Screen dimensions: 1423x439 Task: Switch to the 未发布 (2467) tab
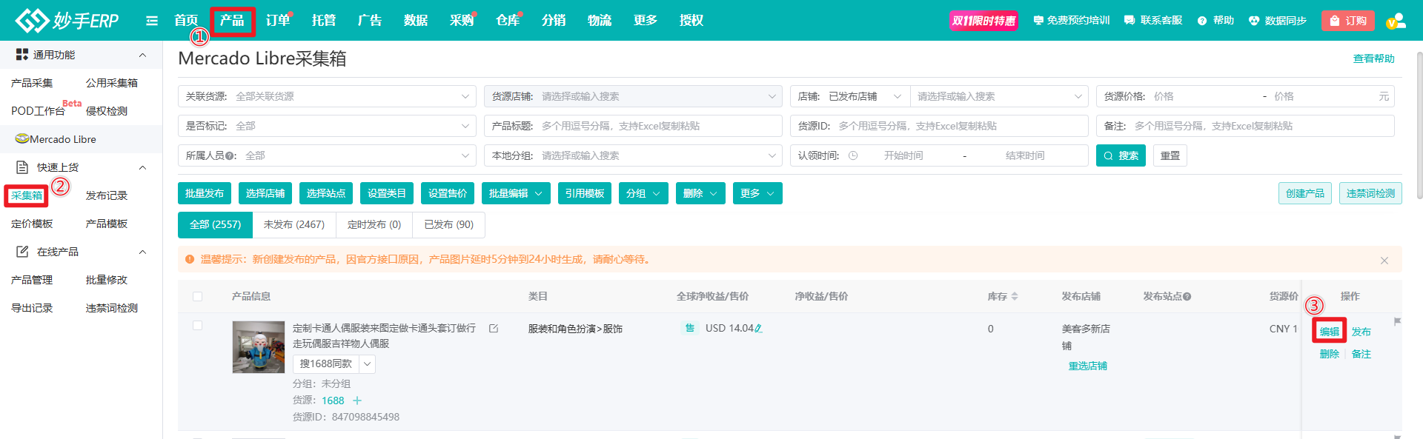click(x=294, y=224)
